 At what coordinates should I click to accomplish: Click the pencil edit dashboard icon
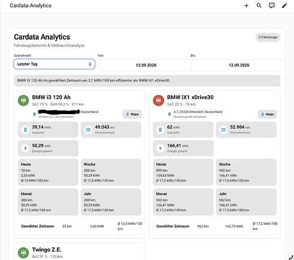pos(284,6)
